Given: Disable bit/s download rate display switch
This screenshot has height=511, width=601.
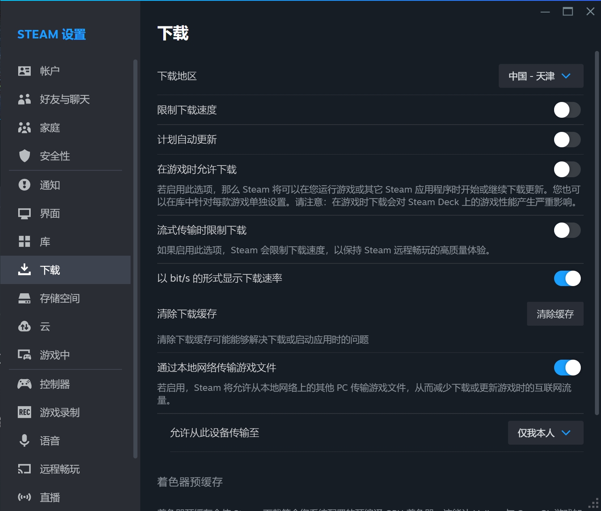Looking at the screenshot, I should tap(567, 278).
